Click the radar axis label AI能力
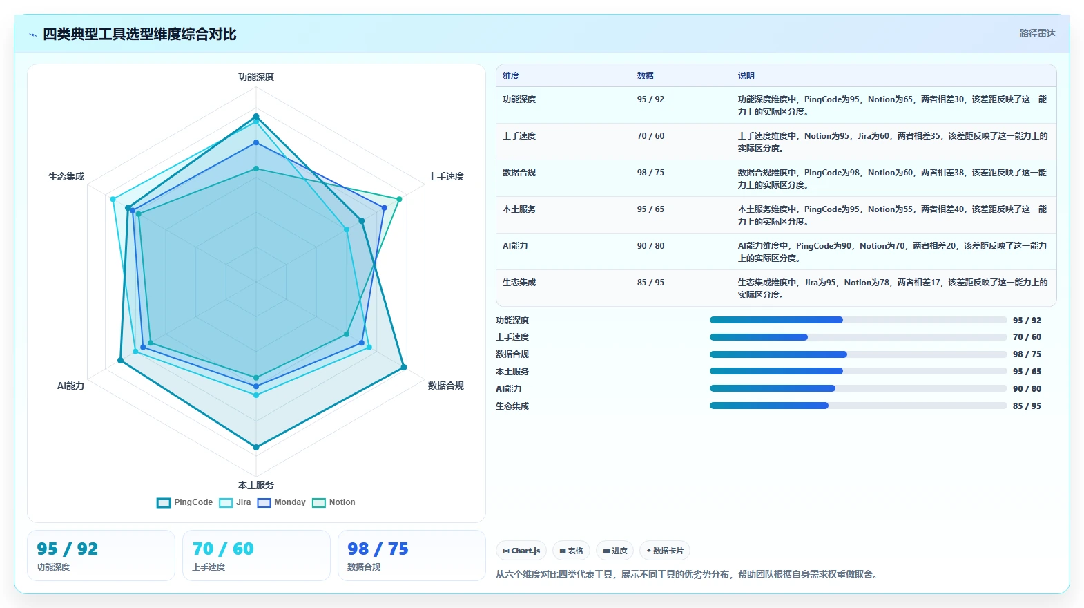Image resolution: width=1084 pixels, height=608 pixels. pos(70,386)
